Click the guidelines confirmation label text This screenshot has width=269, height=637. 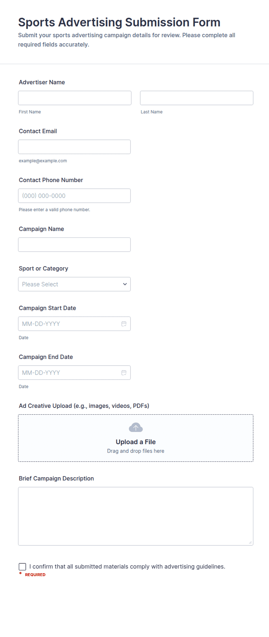[x=127, y=567]
